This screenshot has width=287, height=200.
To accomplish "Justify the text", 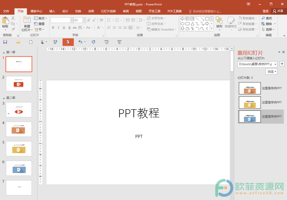I will click(x=125, y=28).
